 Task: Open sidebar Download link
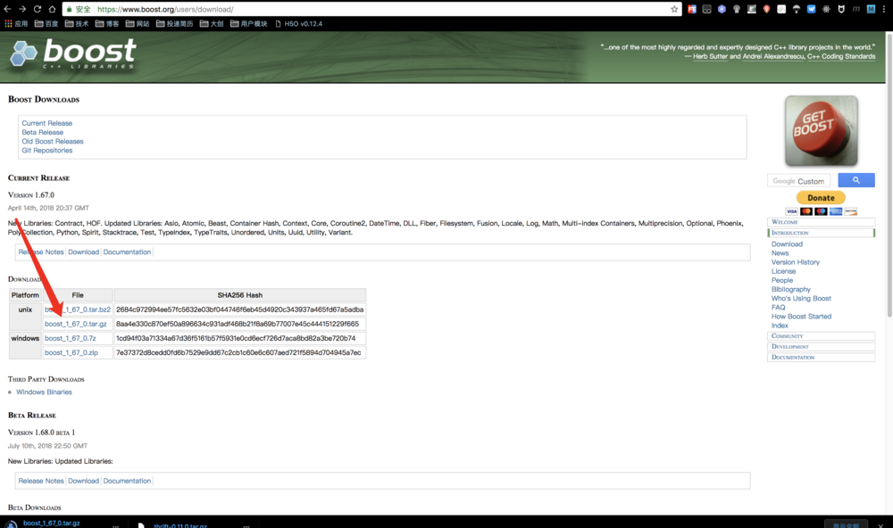787,244
